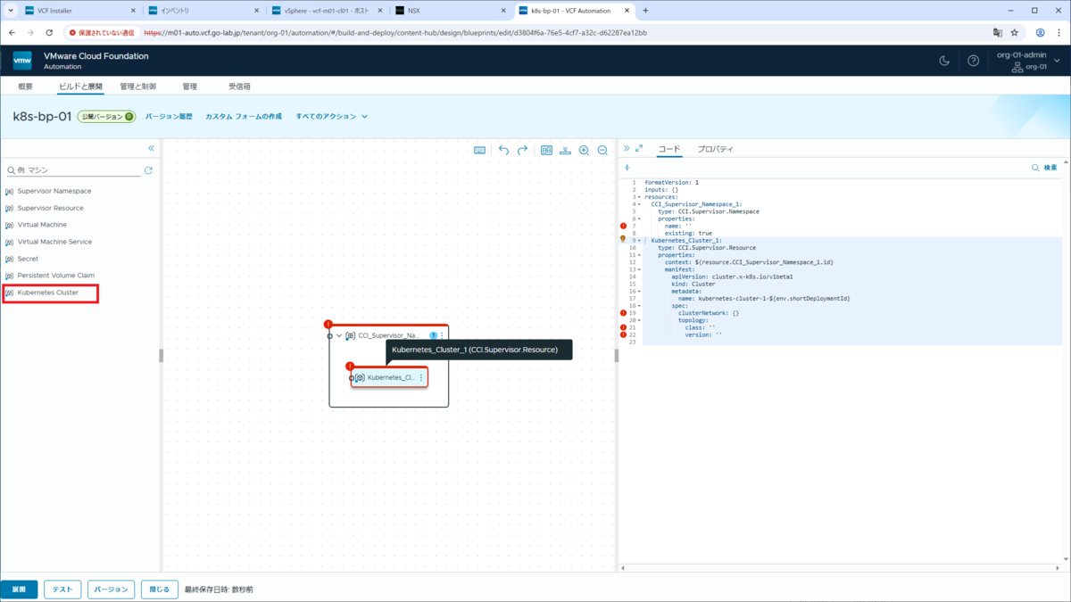Select the ビルドと展開 tab
This screenshot has height=602, width=1071.
(80, 87)
